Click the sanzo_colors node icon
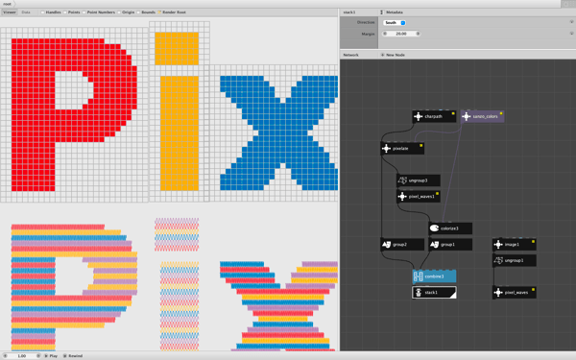The width and height of the screenshot is (576, 360). (x=467, y=117)
